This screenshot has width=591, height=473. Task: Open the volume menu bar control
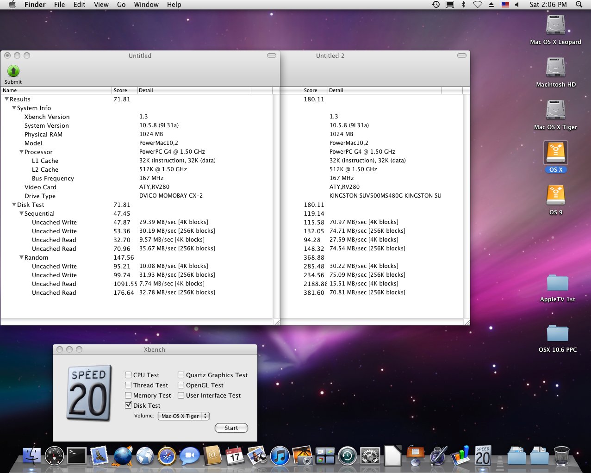(517, 5)
